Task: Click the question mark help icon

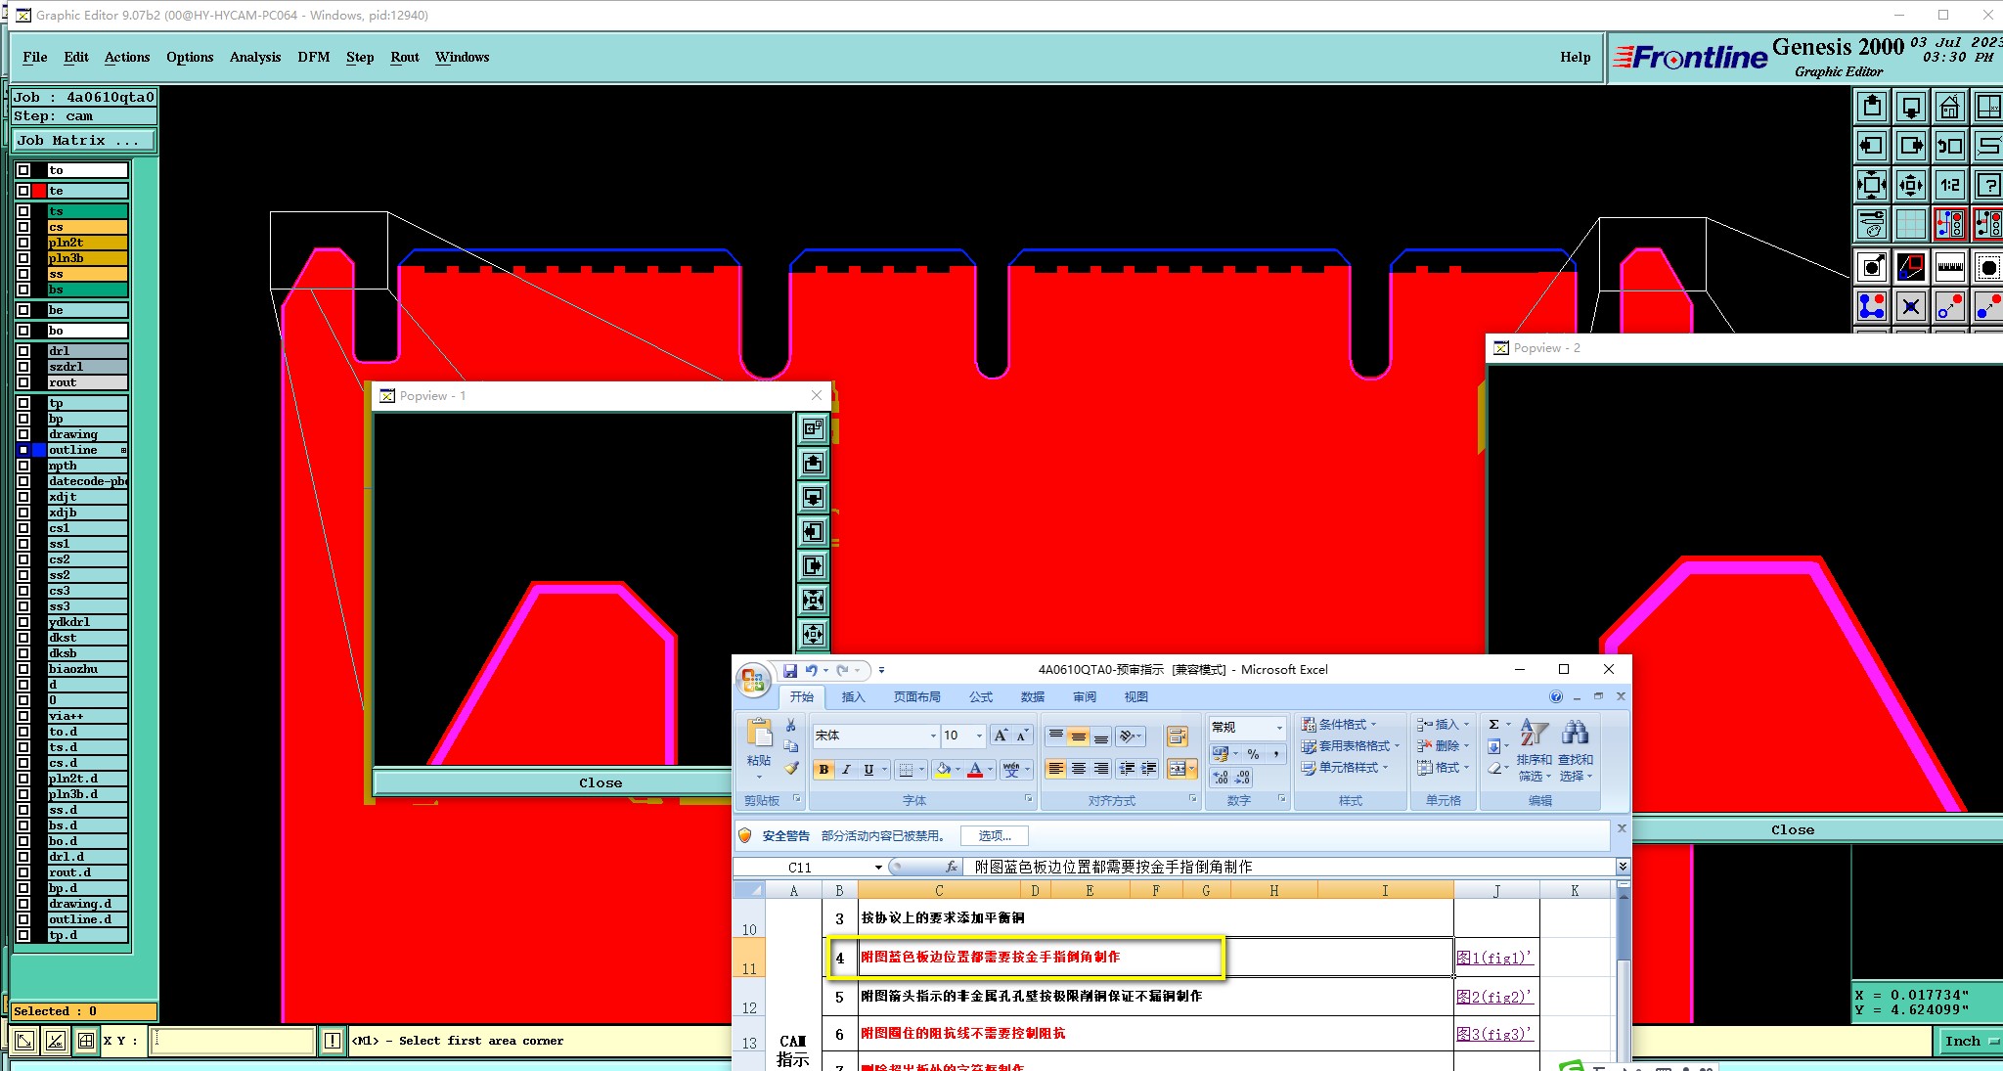Action: 1988,185
